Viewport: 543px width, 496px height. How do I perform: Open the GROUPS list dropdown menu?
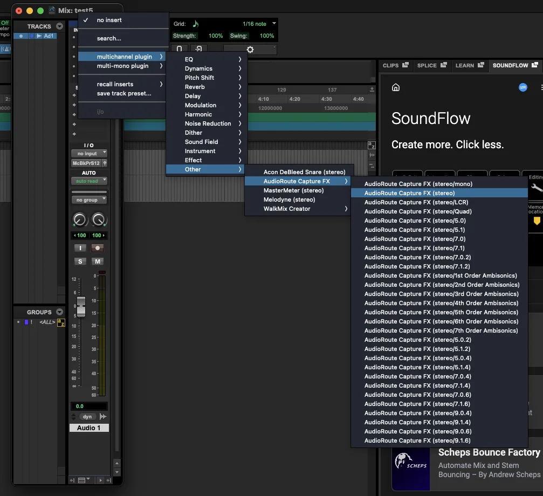59,312
